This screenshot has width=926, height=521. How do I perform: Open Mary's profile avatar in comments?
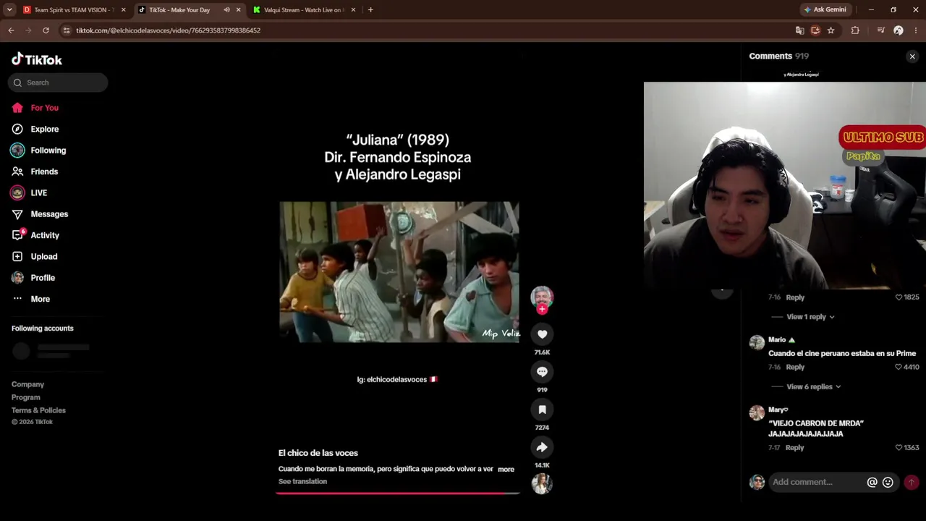click(x=757, y=412)
